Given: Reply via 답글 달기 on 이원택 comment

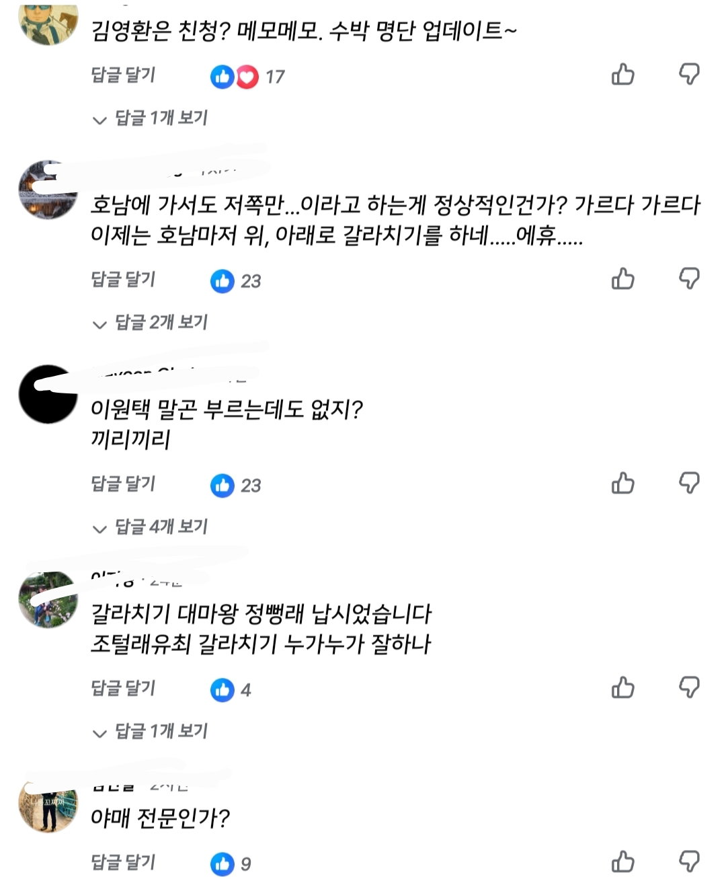Looking at the screenshot, I should pyautogui.click(x=123, y=483).
